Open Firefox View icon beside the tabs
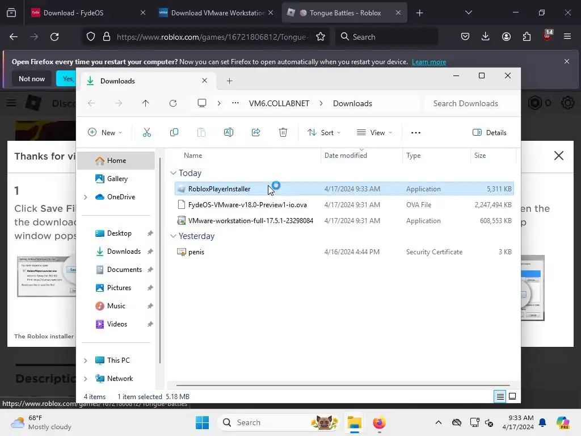Viewport: 581px width, 436px height. [11, 13]
